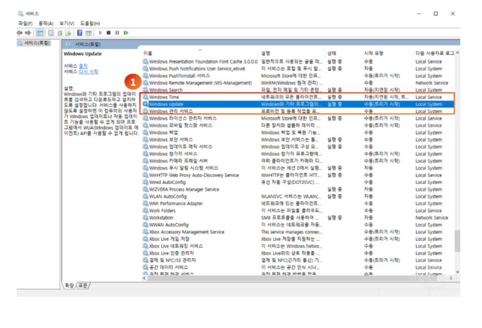
Task: Select the Windows 관리 서비스 row
Action: pos(298,111)
